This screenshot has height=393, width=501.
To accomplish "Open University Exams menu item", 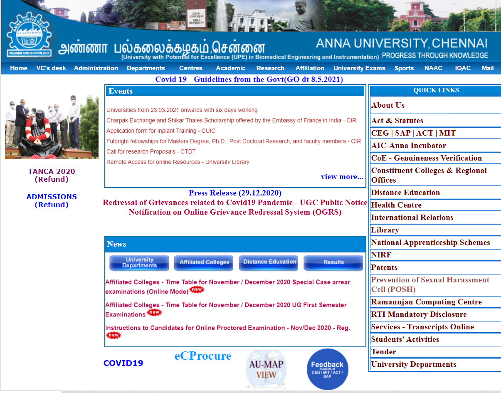I will point(359,68).
